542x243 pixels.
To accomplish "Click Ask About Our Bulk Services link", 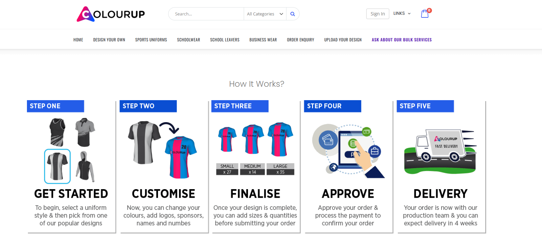I will coord(402,40).
